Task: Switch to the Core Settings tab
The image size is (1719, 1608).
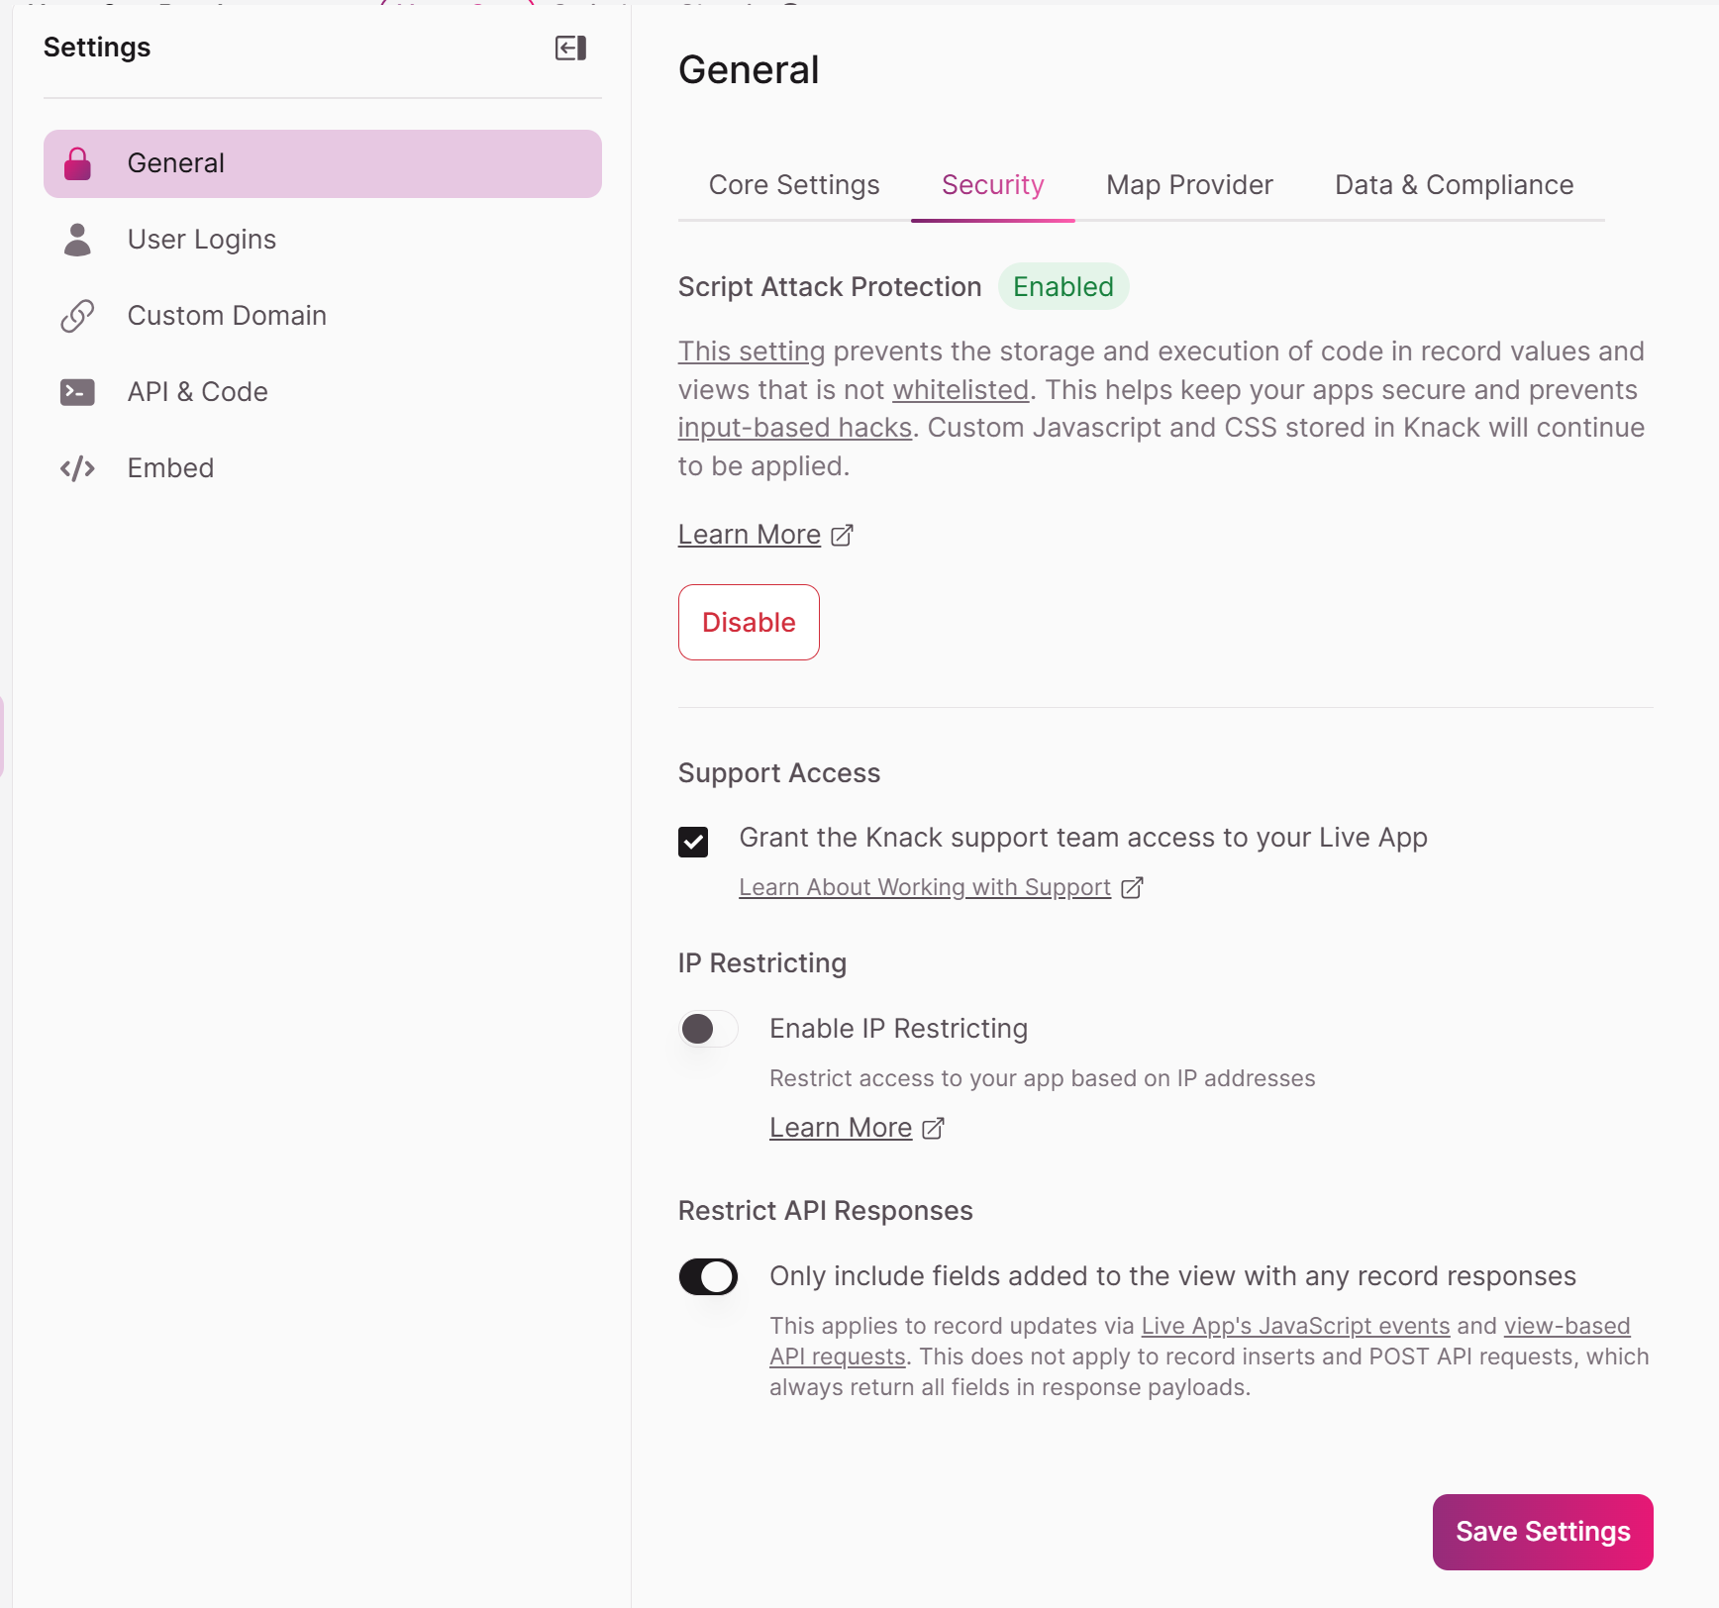Action: tap(794, 185)
